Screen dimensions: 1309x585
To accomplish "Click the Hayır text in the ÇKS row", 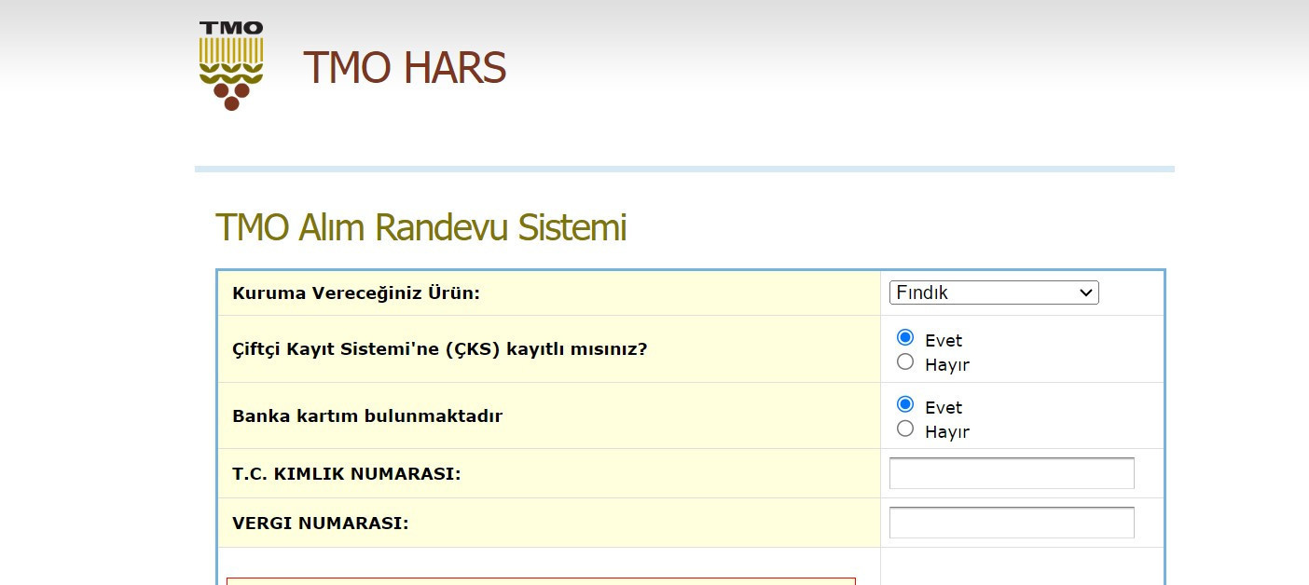I will pos(947,365).
